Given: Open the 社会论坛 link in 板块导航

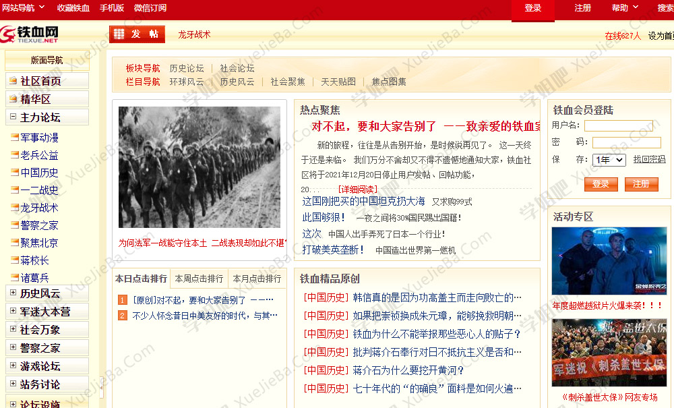Looking at the screenshot, I should pos(237,68).
